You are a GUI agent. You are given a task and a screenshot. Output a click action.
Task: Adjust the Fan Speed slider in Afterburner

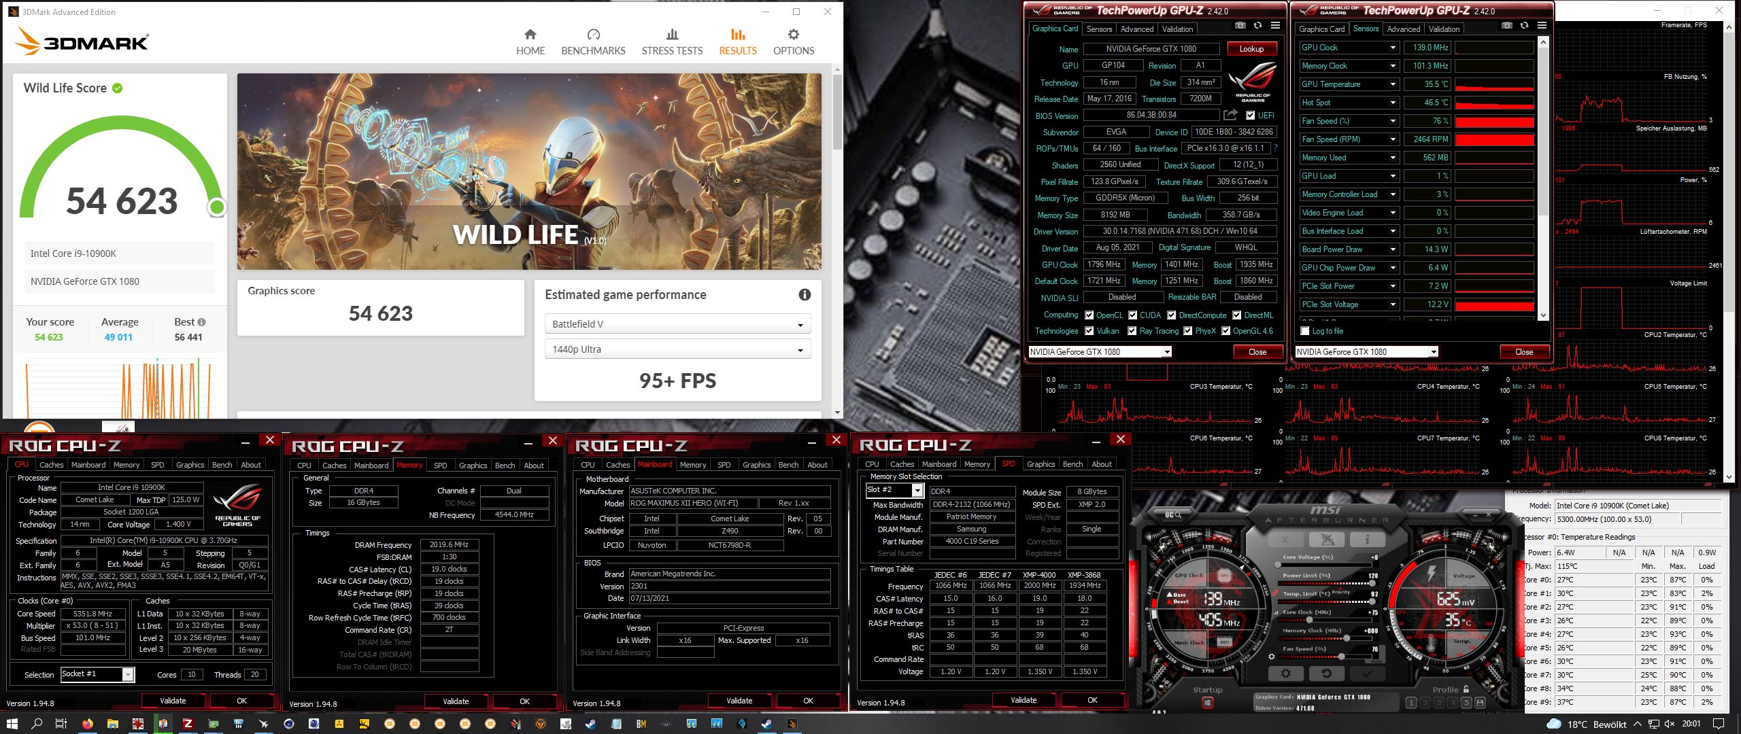pyautogui.click(x=1325, y=657)
